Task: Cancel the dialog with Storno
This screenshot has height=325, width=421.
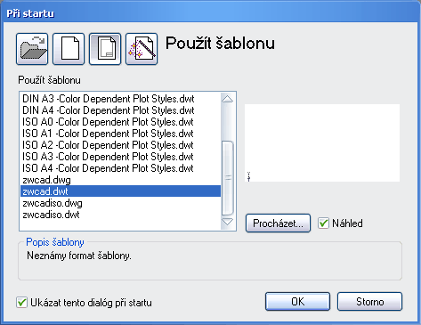Action: coord(369,302)
